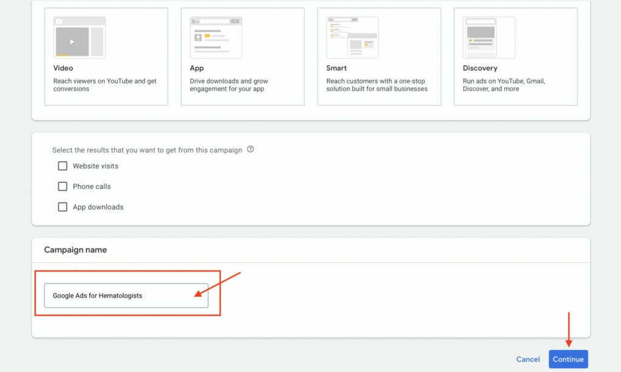Click the 'App downloads' label
Screen dimensions: 621x372
[98, 207]
